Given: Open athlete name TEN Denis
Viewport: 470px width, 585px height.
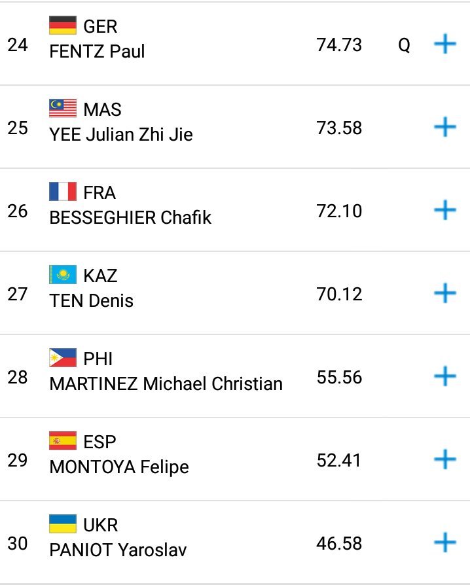Looking at the screenshot, I should pos(91,300).
